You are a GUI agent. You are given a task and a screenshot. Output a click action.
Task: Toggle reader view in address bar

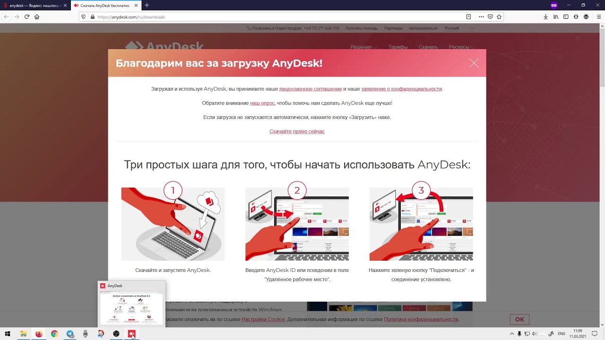tap(468, 17)
